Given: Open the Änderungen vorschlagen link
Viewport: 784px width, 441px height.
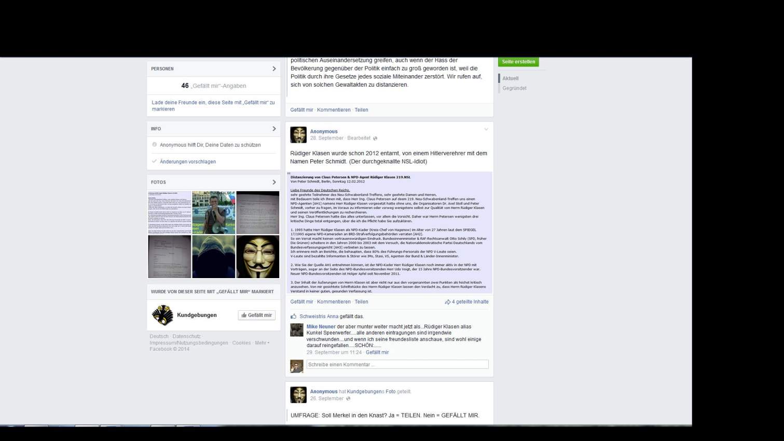Looking at the screenshot, I should click(188, 162).
